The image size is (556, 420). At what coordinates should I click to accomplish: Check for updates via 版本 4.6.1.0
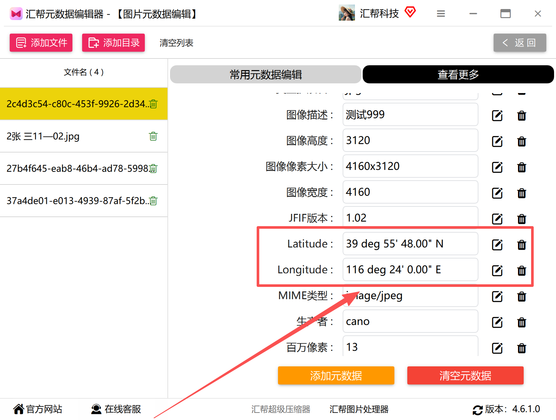point(506,409)
